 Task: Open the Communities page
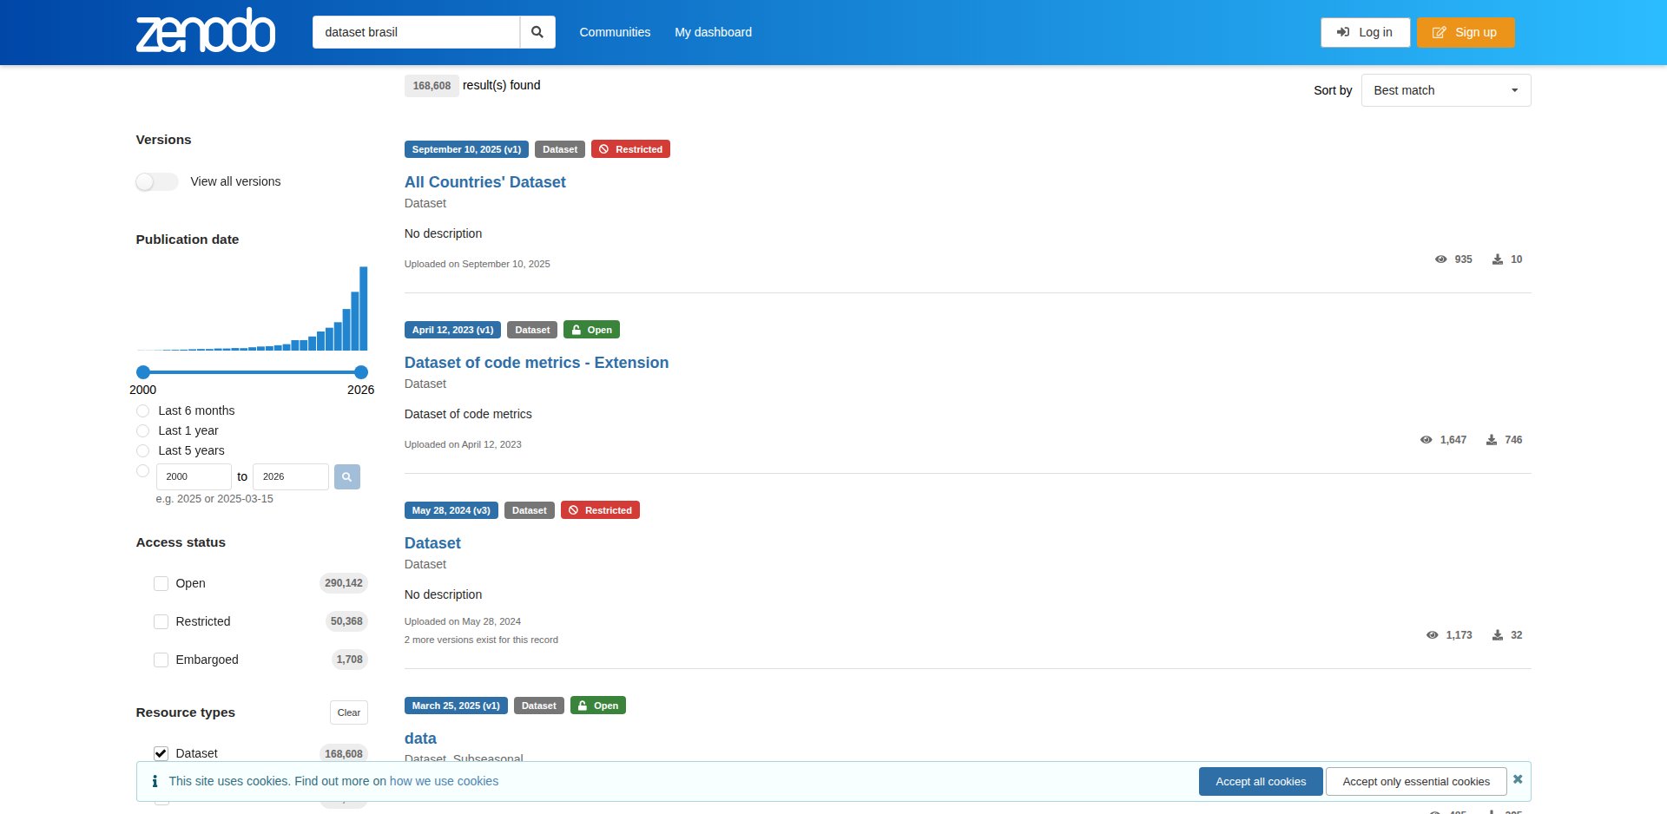pos(615,32)
